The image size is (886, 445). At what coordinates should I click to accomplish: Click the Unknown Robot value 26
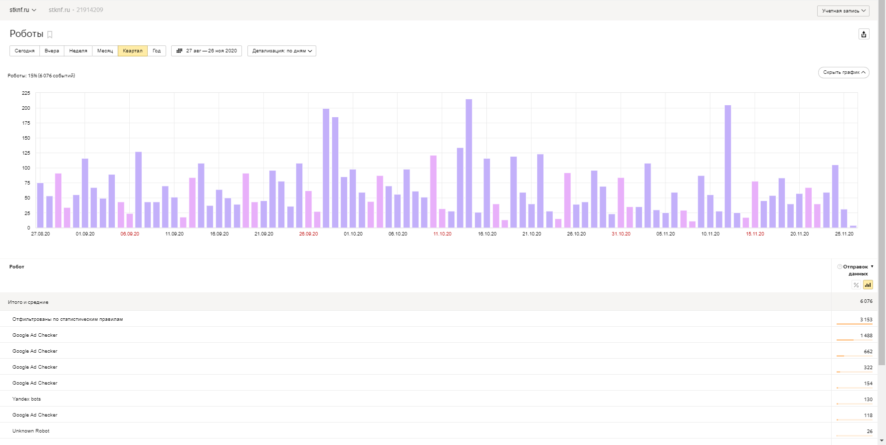tap(870, 432)
